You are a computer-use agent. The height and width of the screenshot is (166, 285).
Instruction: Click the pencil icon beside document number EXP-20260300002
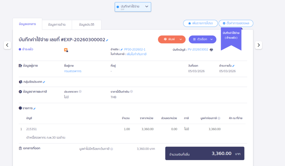click(107, 40)
